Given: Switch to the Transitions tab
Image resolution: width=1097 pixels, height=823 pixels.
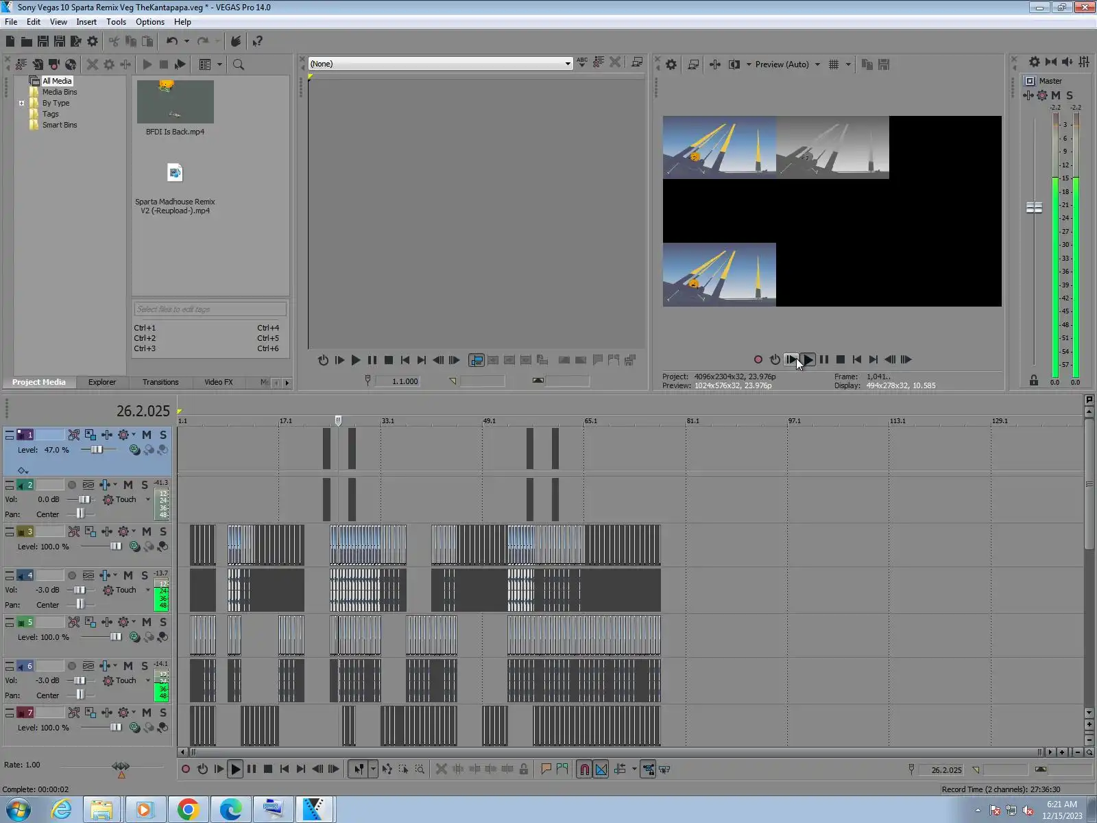Looking at the screenshot, I should tap(160, 382).
